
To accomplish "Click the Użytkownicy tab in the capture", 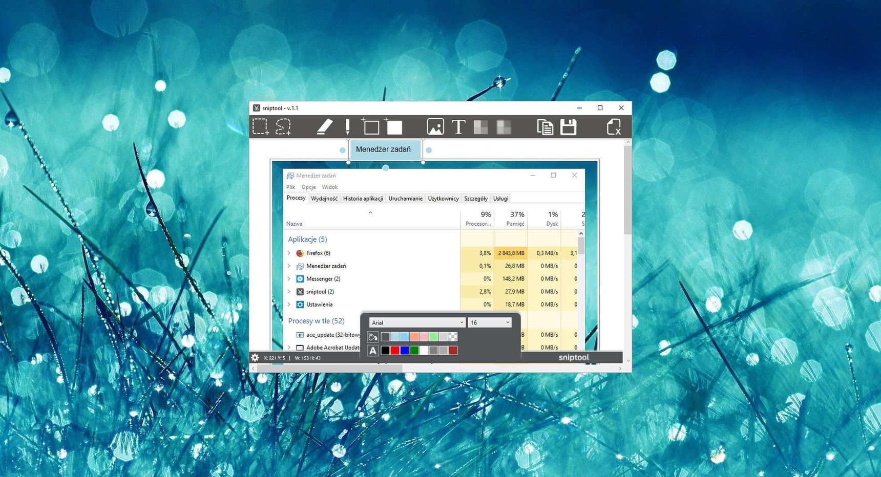I will point(444,199).
